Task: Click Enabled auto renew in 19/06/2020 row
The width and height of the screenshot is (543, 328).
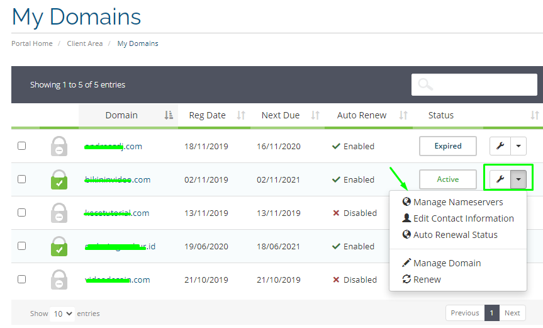Action: tap(353, 247)
